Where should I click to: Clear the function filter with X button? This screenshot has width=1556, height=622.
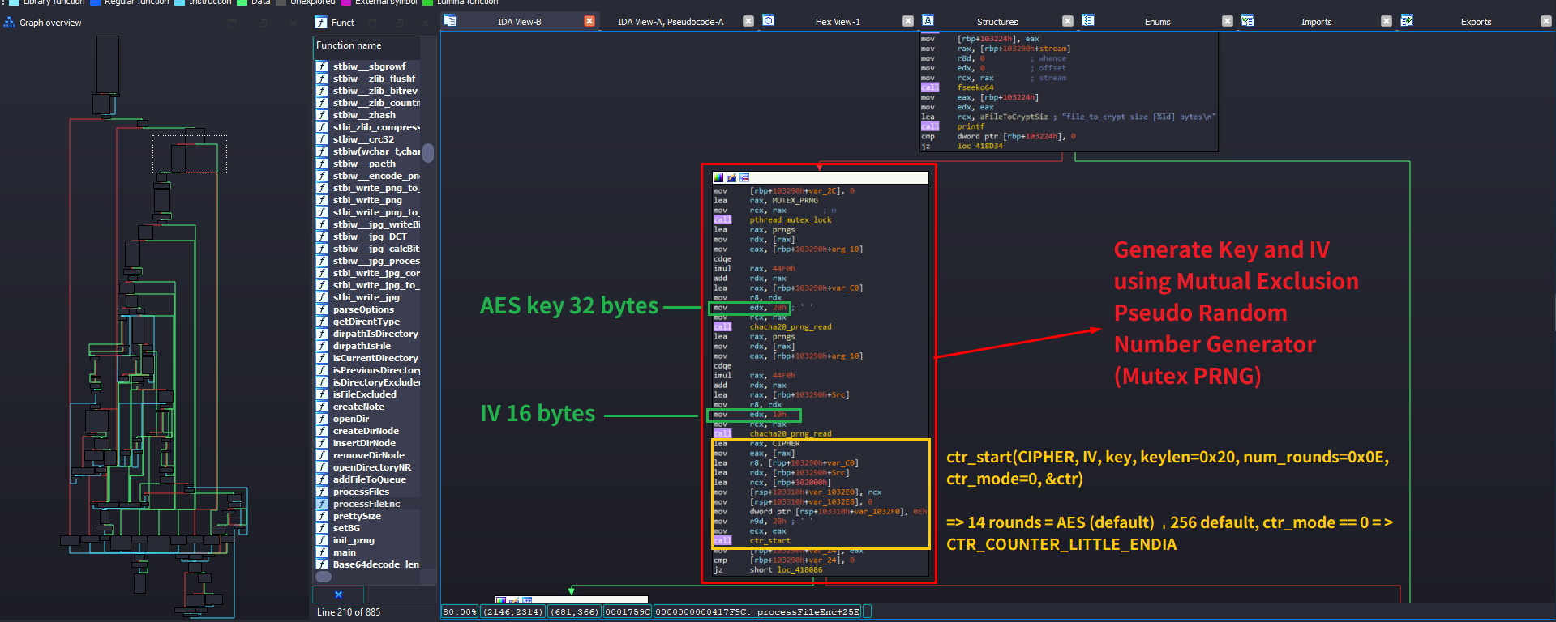[x=338, y=594]
